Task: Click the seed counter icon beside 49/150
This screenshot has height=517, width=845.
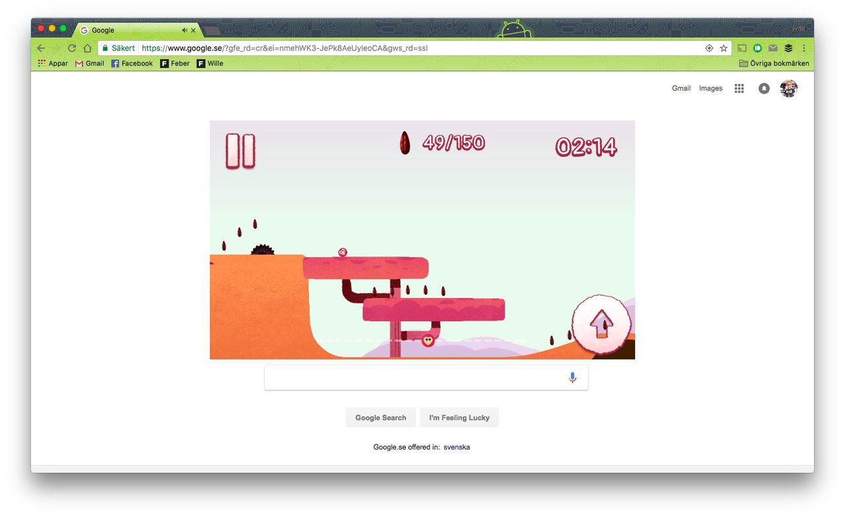Action: point(405,143)
